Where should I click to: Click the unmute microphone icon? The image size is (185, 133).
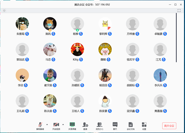tap(40, 125)
